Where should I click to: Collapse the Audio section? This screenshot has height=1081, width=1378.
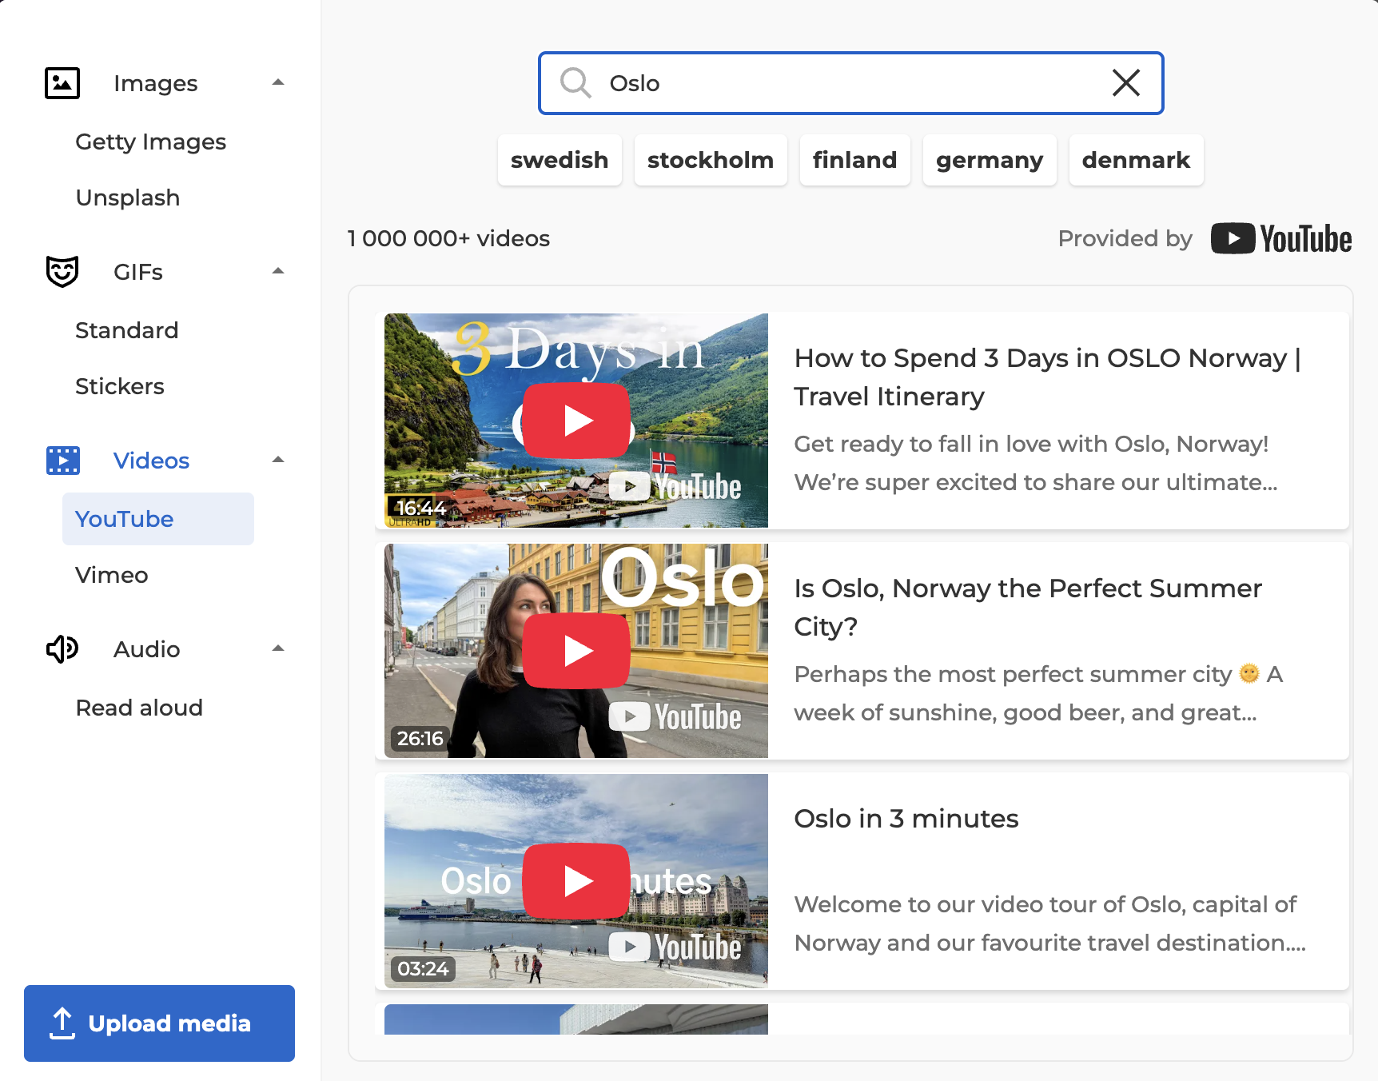[x=278, y=648]
